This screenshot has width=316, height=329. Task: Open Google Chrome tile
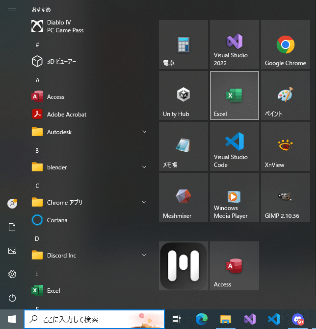(x=286, y=45)
